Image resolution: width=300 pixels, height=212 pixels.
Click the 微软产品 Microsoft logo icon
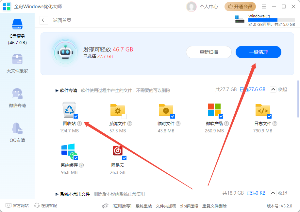tap(214, 110)
